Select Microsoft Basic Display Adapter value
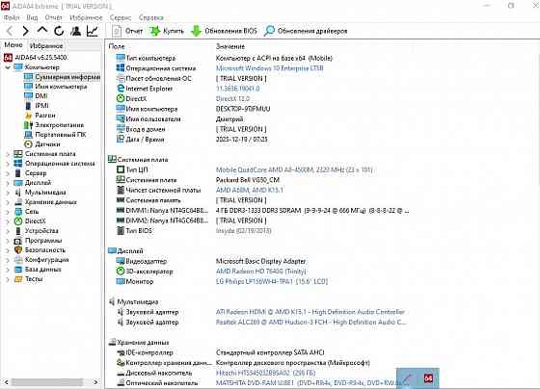 click(x=260, y=261)
